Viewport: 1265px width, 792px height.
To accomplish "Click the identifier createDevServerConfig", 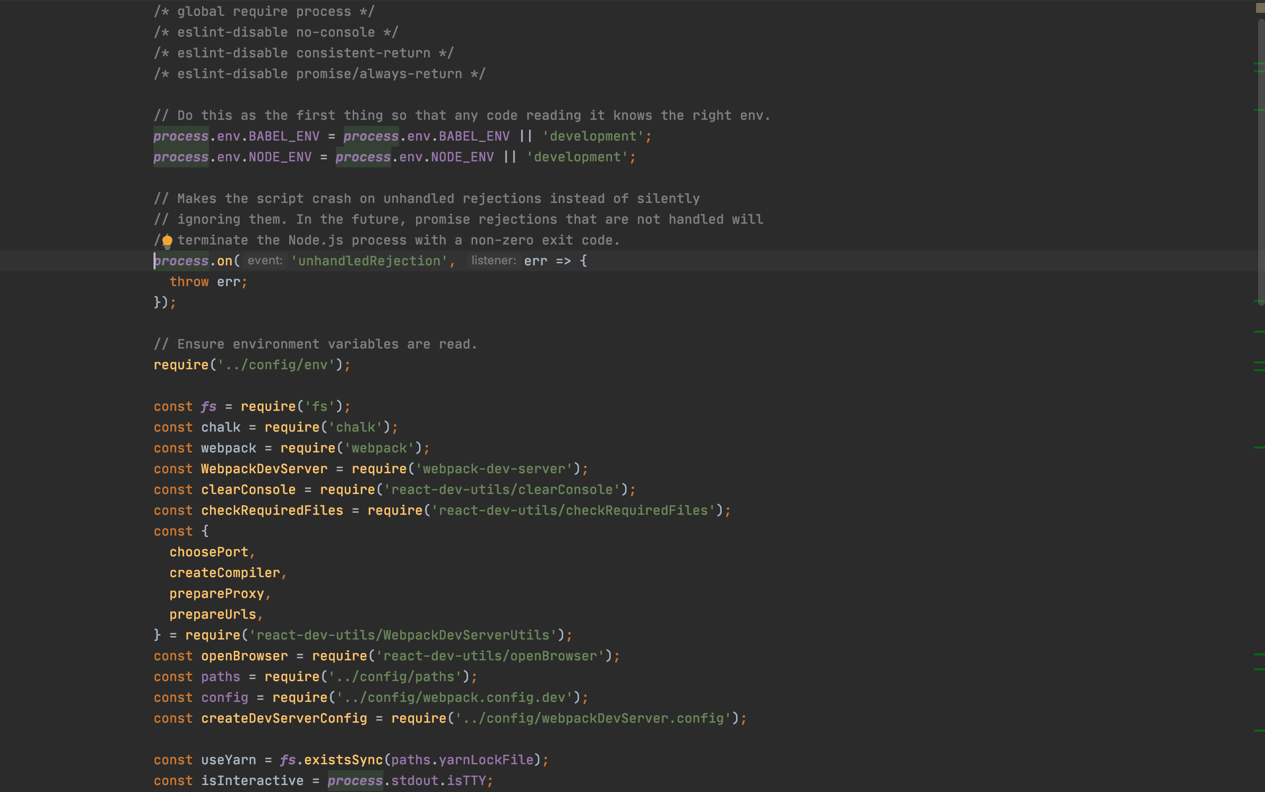I will click(284, 718).
